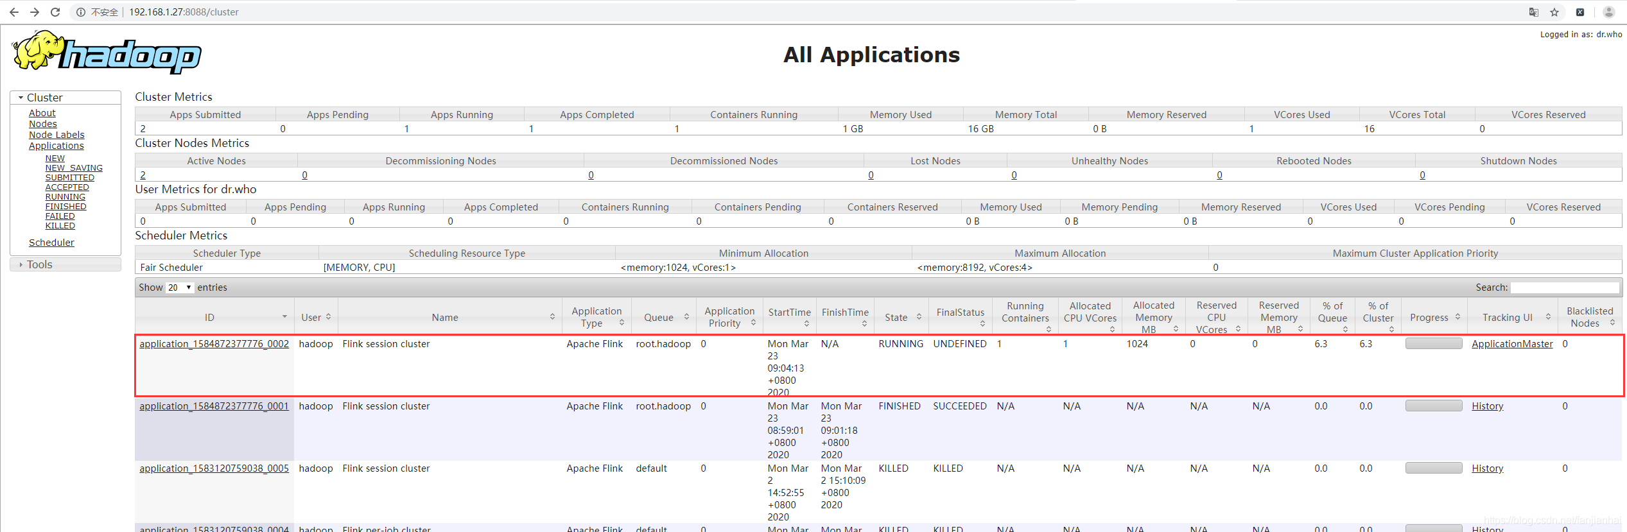Click the Search input field
The image size is (1627, 532).
coord(1564,287)
